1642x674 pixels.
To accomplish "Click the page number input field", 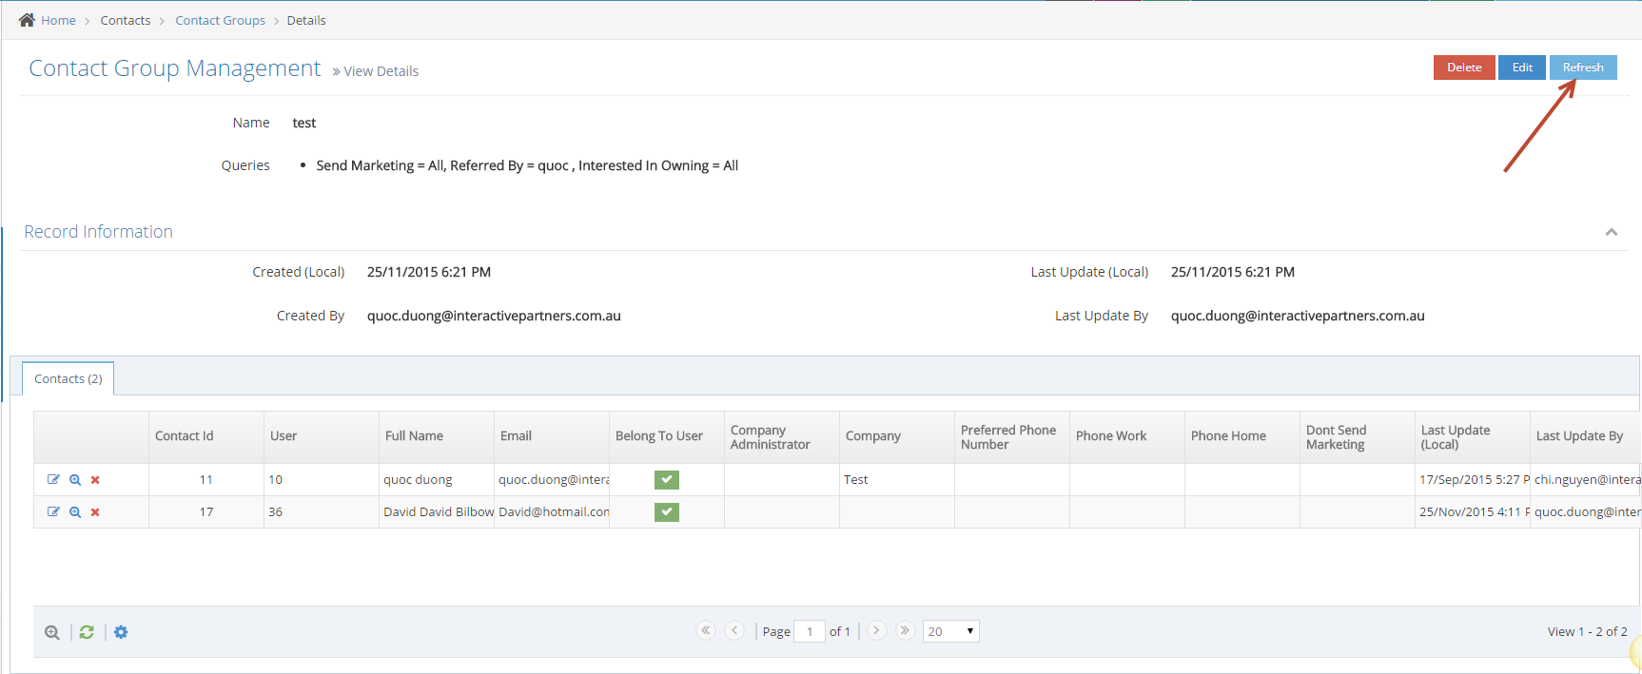I will pyautogui.click(x=810, y=631).
